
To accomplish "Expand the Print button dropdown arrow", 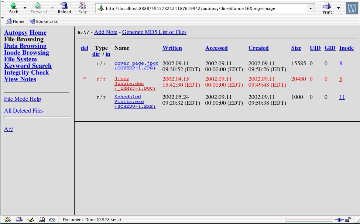I will [x=338, y=8].
